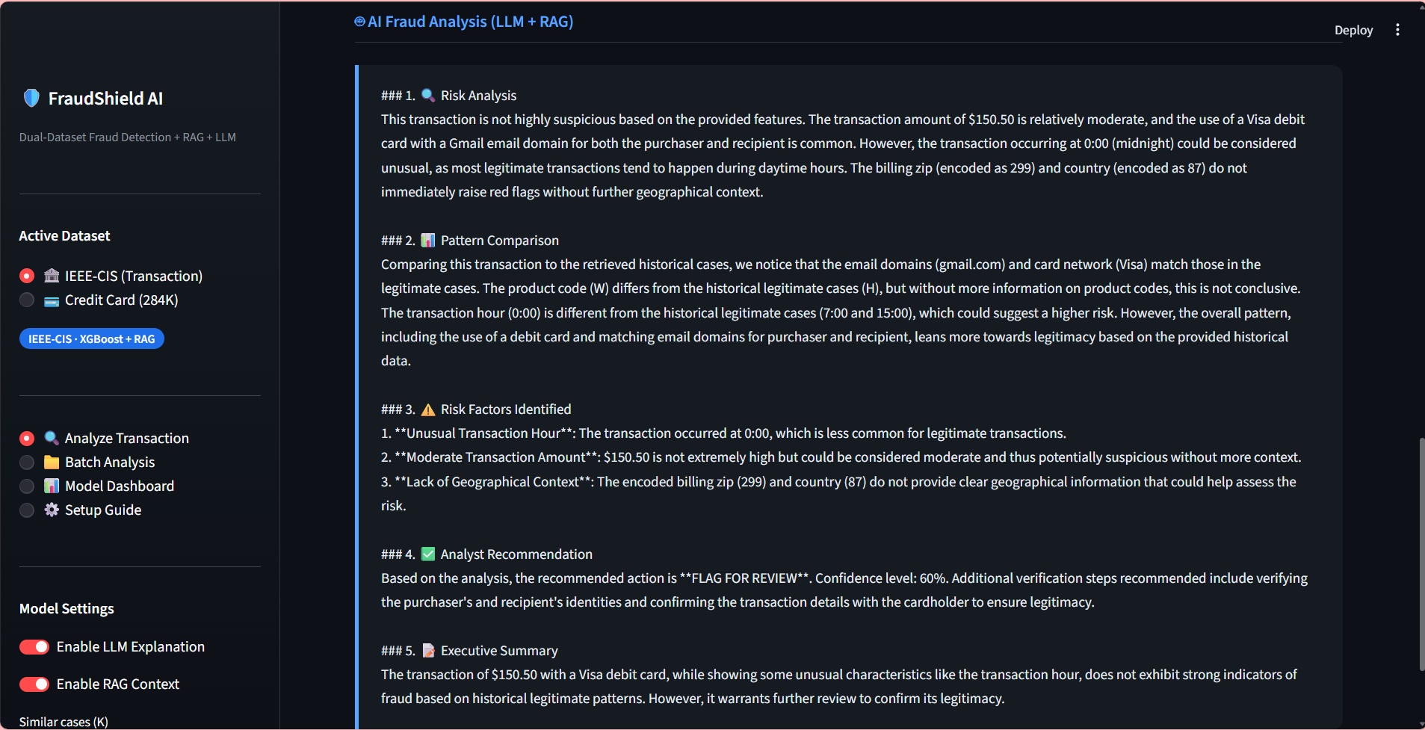Image resolution: width=1425 pixels, height=730 pixels.
Task: Select the Credit Card (284K) dataset
Action: pos(26,300)
